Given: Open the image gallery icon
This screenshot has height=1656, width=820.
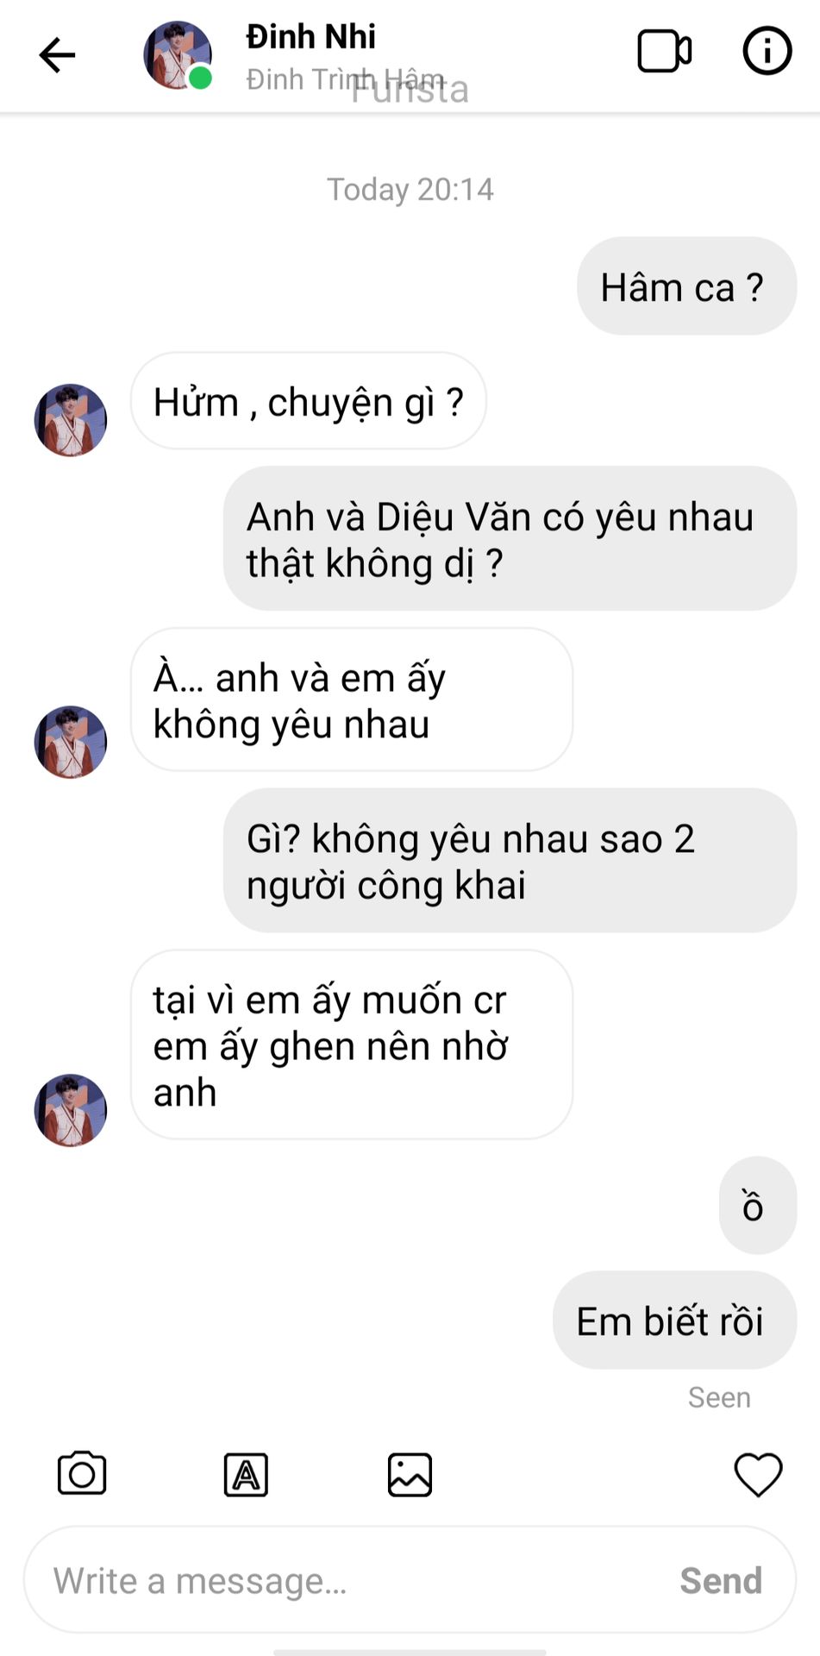Looking at the screenshot, I should click(410, 1474).
